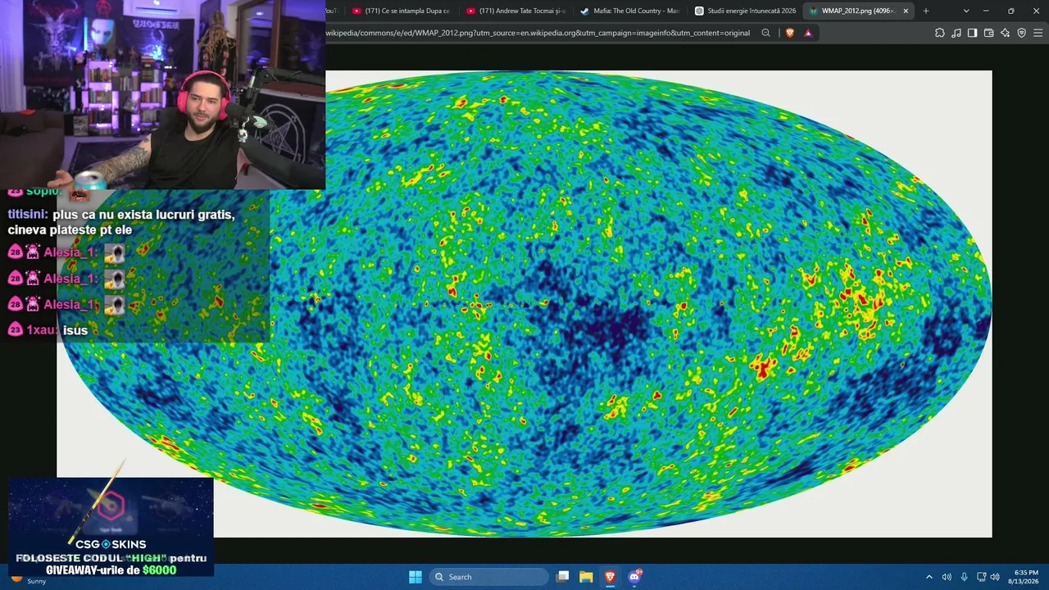
Task: Open Brave Shields lion icon
Action: coord(790,33)
